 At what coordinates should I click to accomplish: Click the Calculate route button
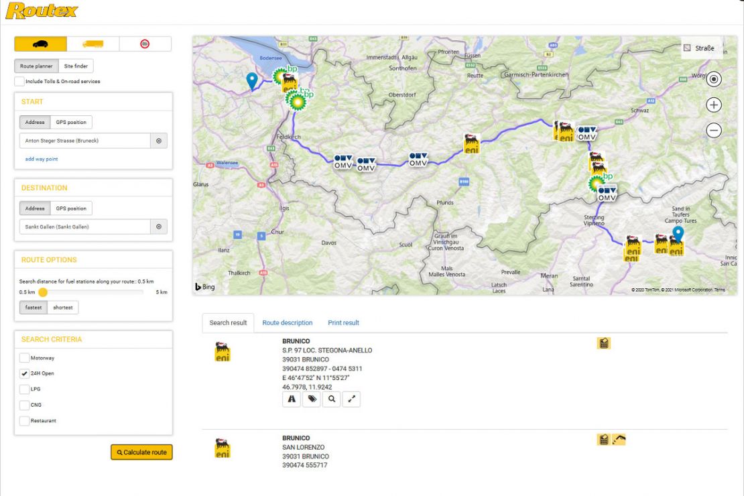(x=141, y=452)
